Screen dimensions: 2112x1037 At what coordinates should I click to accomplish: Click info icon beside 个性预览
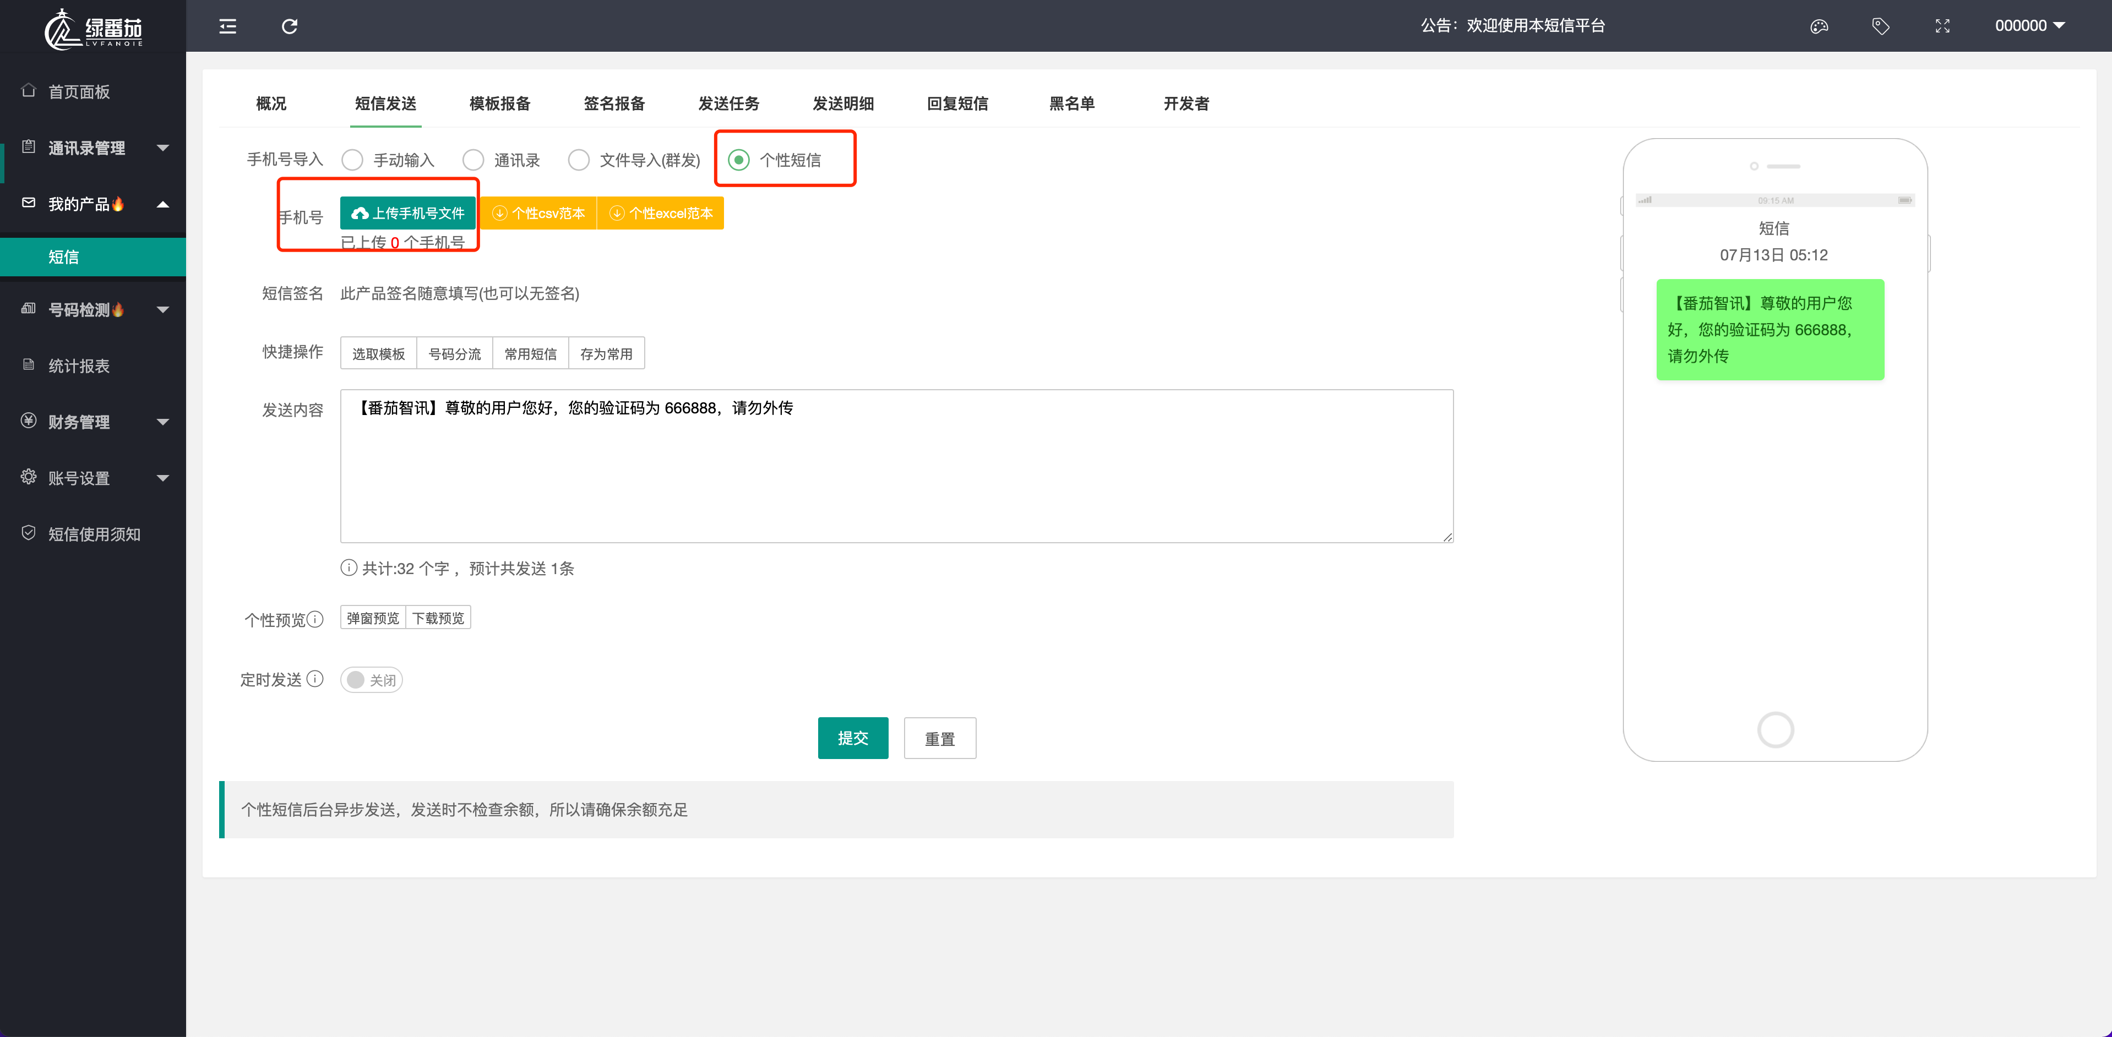[315, 619]
